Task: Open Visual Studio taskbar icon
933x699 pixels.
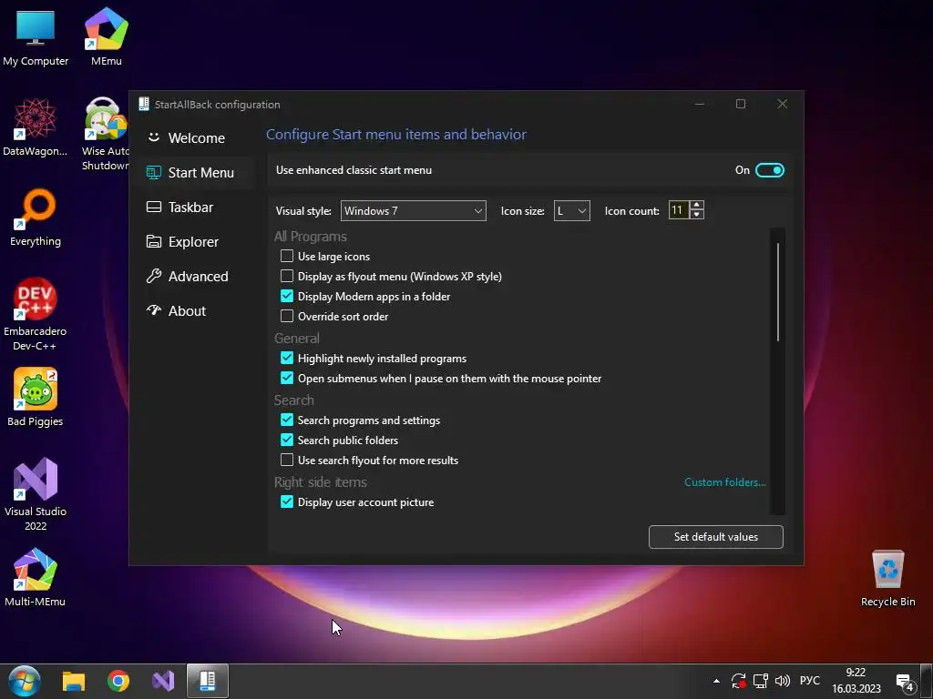Action: (x=163, y=681)
